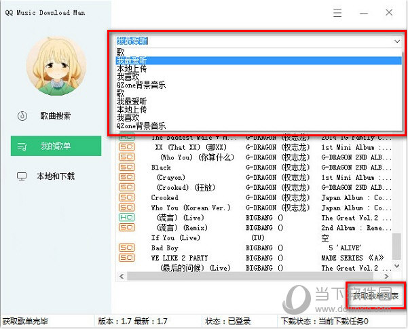408x329 pixels.
Task: Click SQ badge on (谎言) (Remix) row
Action: (x=127, y=227)
